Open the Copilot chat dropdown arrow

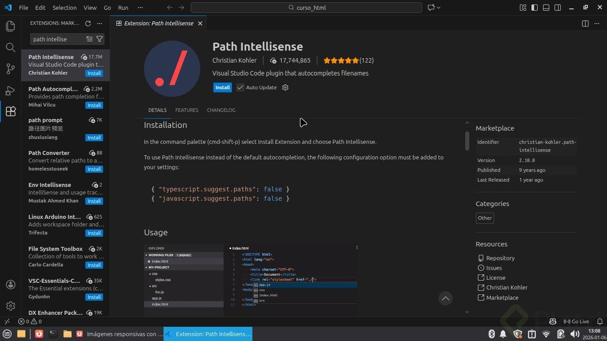pyautogui.click(x=439, y=8)
